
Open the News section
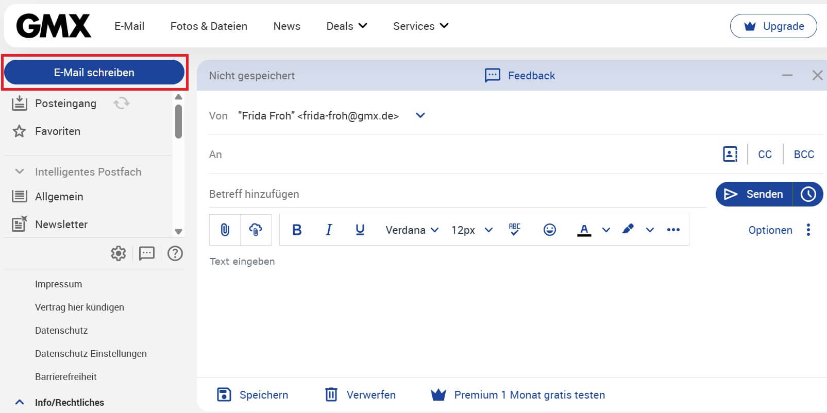click(x=286, y=26)
